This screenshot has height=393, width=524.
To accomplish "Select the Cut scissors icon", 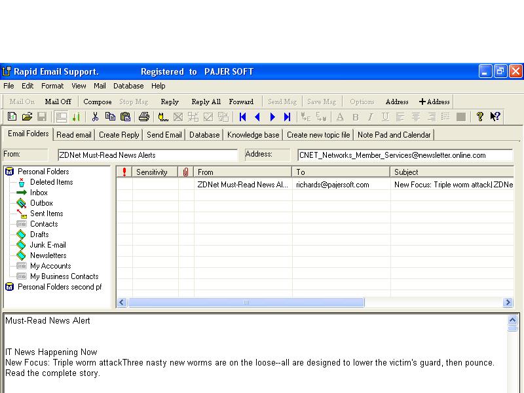I will (x=96, y=116).
